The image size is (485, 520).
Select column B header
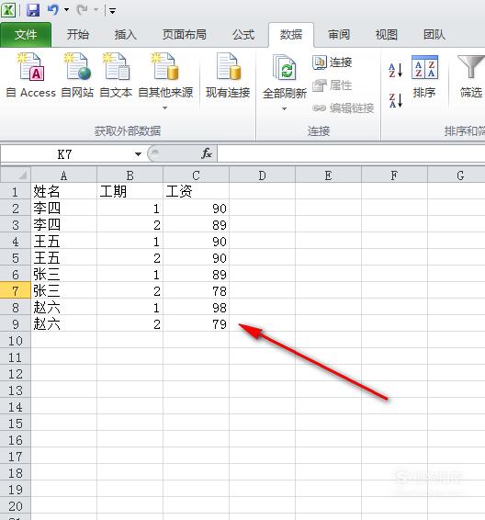130,175
